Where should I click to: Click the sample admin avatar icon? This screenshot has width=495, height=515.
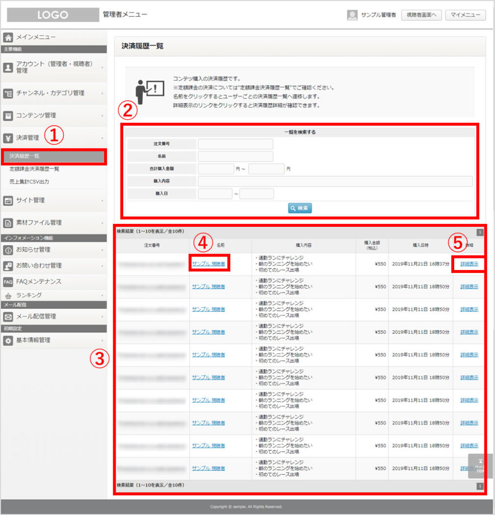(352, 15)
